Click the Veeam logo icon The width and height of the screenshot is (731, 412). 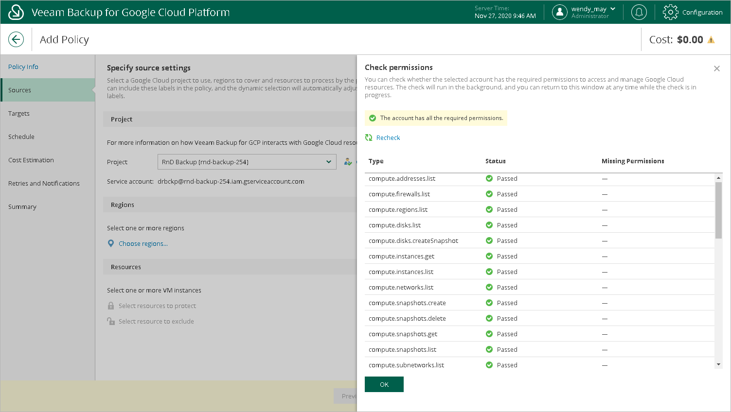pos(16,12)
